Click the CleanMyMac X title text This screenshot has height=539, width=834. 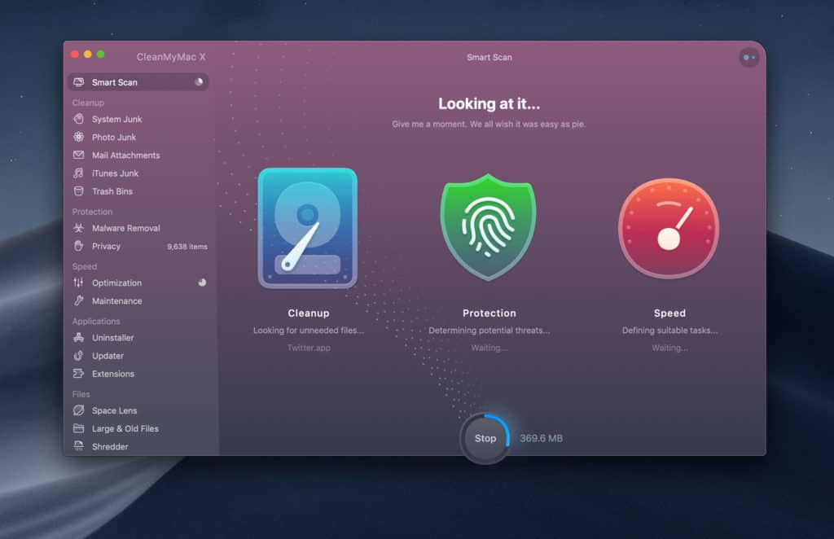pyautogui.click(x=171, y=57)
